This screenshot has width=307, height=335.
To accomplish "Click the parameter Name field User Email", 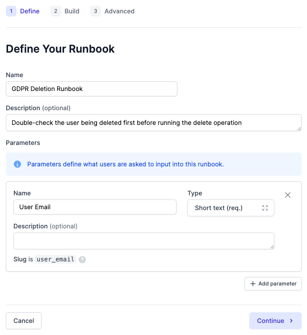I will (95, 207).
